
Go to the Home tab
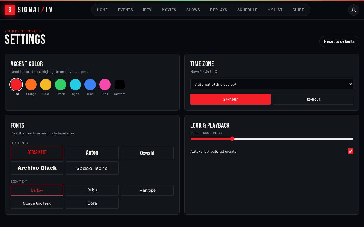coord(102,10)
